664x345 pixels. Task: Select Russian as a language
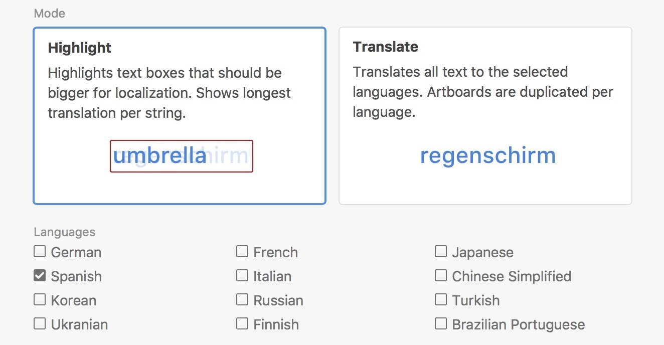tap(242, 299)
